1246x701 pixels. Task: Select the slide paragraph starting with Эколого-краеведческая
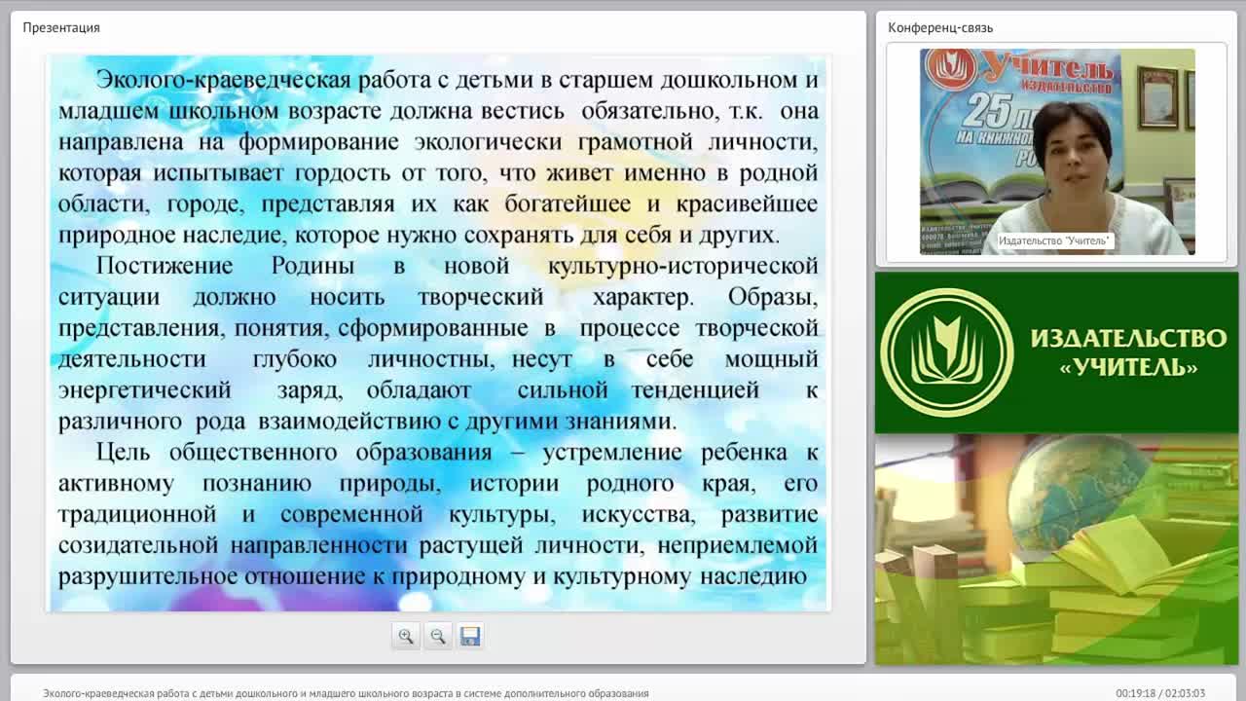(438, 157)
